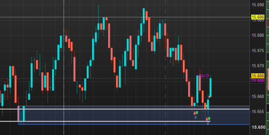Select the blue shaded rectangle zone
The width and height of the screenshot is (269, 135).
(134, 115)
